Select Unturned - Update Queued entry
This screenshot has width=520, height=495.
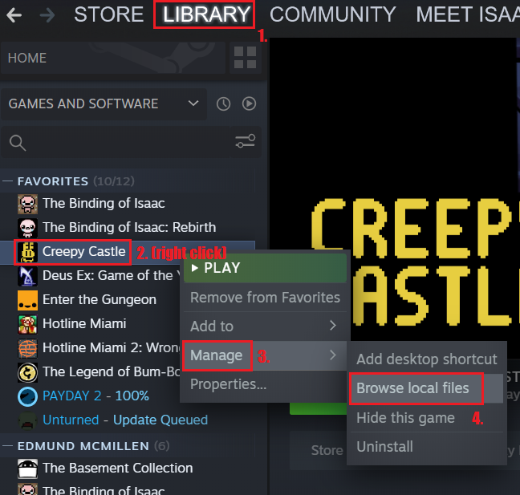(125, 420)
